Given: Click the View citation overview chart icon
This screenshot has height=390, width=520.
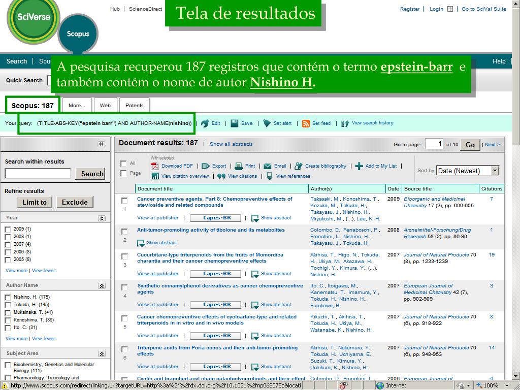Looking at the screenshot, I should 155,176.
